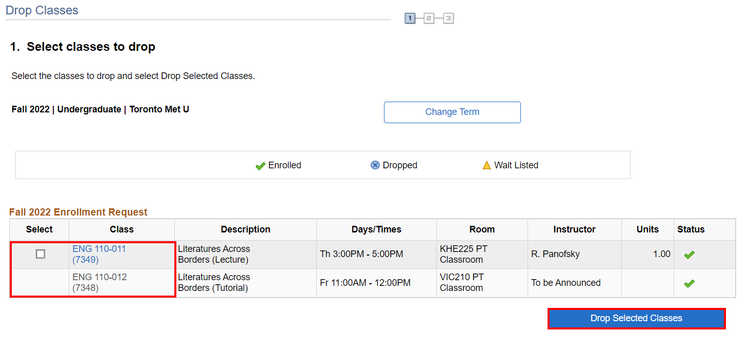Click the Status column header
This screenshot has height=351, width=748.
click(691, 229)
